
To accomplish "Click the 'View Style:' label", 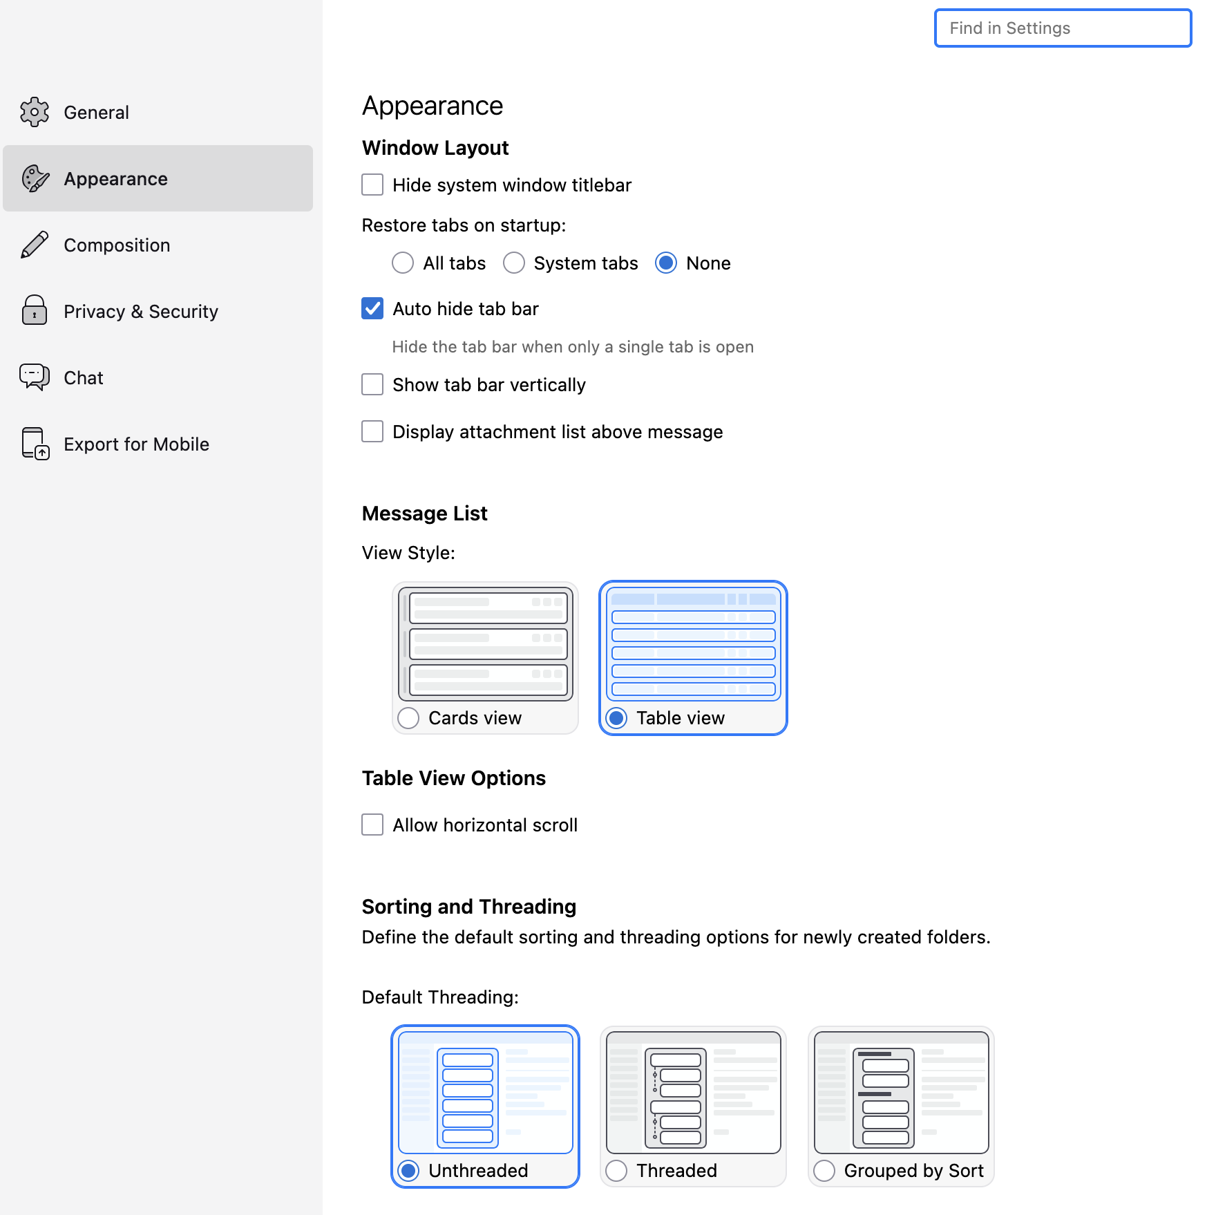I will [408, 553].
